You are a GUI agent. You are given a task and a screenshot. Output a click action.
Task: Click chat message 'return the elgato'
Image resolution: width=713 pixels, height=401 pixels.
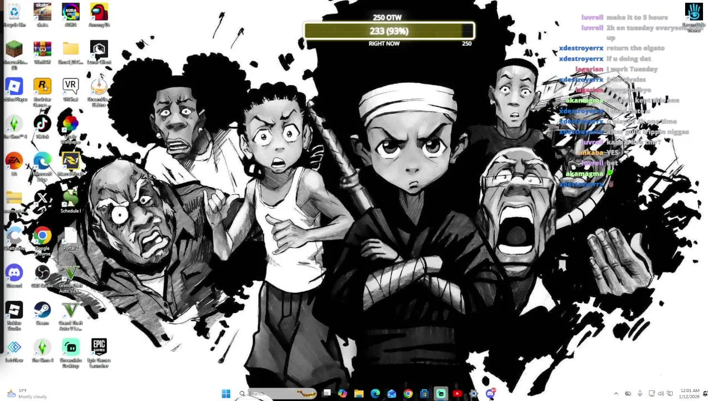(x=635, y=48)
